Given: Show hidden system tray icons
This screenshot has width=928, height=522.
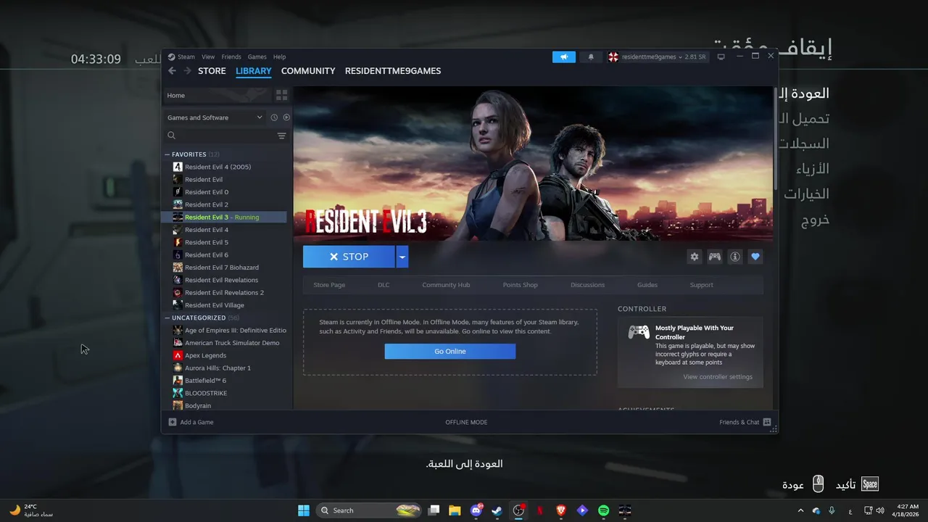Looking at the screenshot, I should click(x=802, y=510).
